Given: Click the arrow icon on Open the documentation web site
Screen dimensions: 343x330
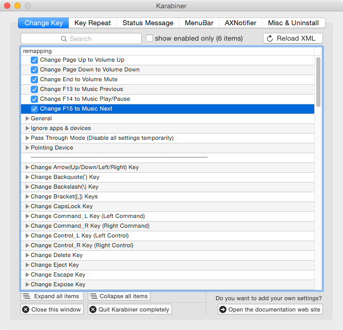Looking at the screenshot, I should (223, 309).
